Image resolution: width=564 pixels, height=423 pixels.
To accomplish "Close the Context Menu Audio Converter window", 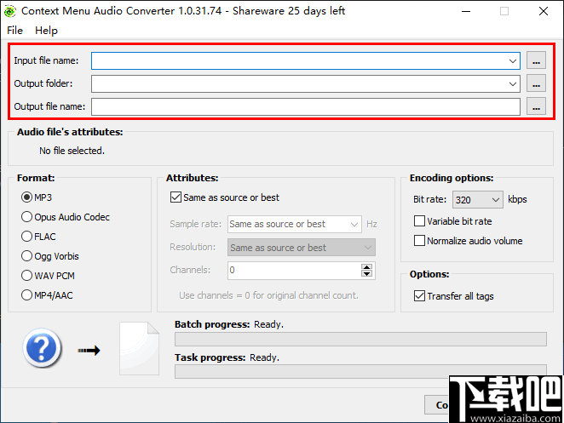I will coord(544,12).
